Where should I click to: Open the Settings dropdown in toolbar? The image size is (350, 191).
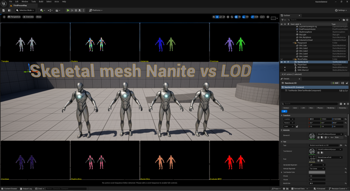341,10
